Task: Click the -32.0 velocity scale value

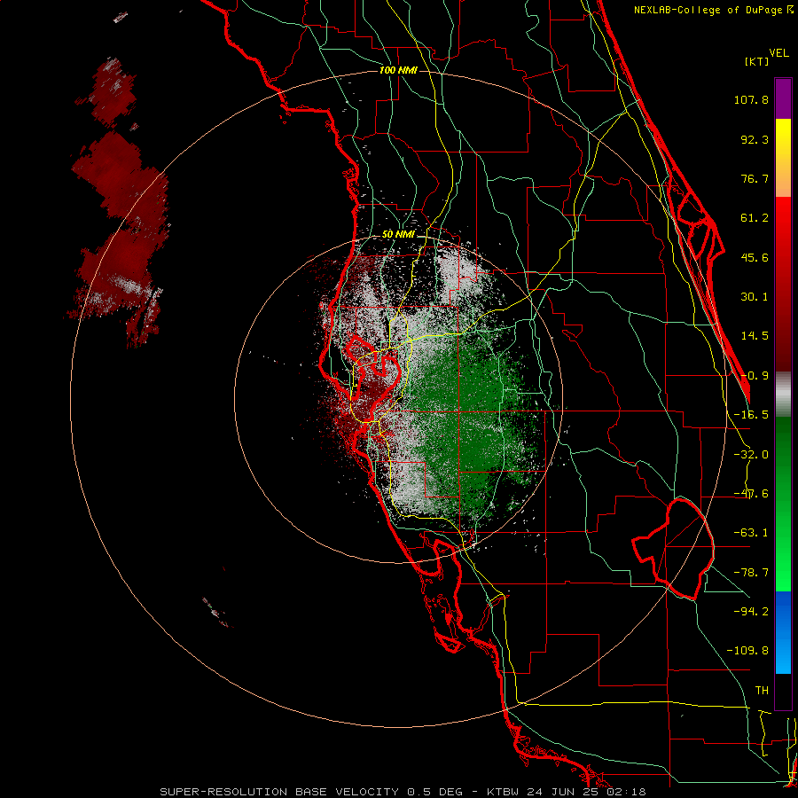Action: tap(751, 455)
